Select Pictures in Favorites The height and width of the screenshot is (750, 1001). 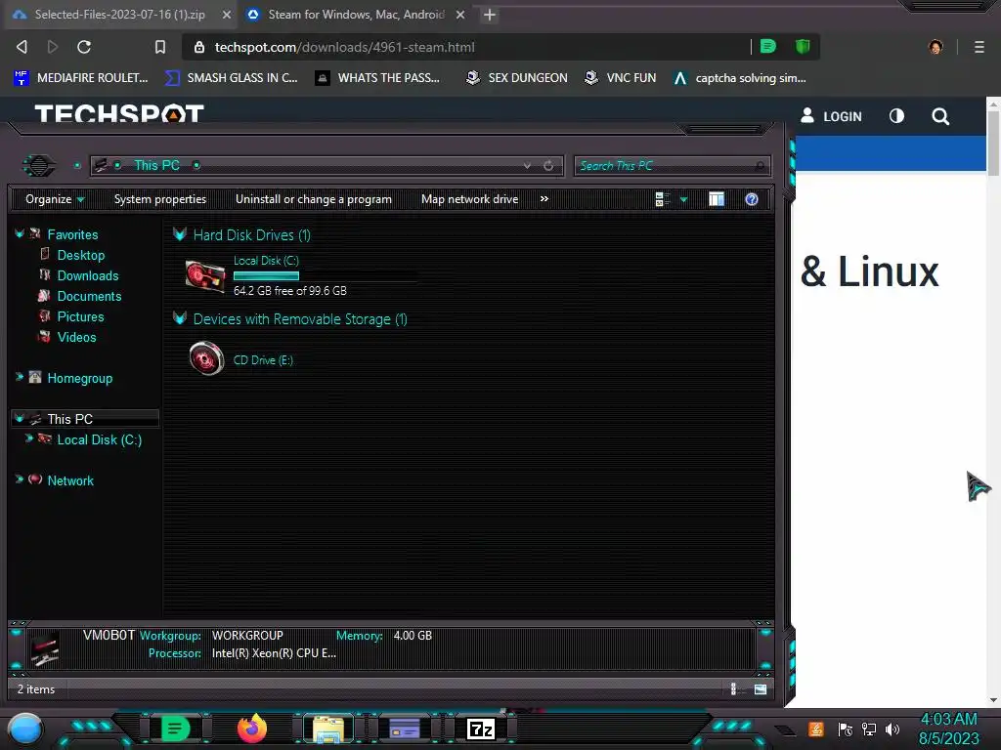(80, 316)
